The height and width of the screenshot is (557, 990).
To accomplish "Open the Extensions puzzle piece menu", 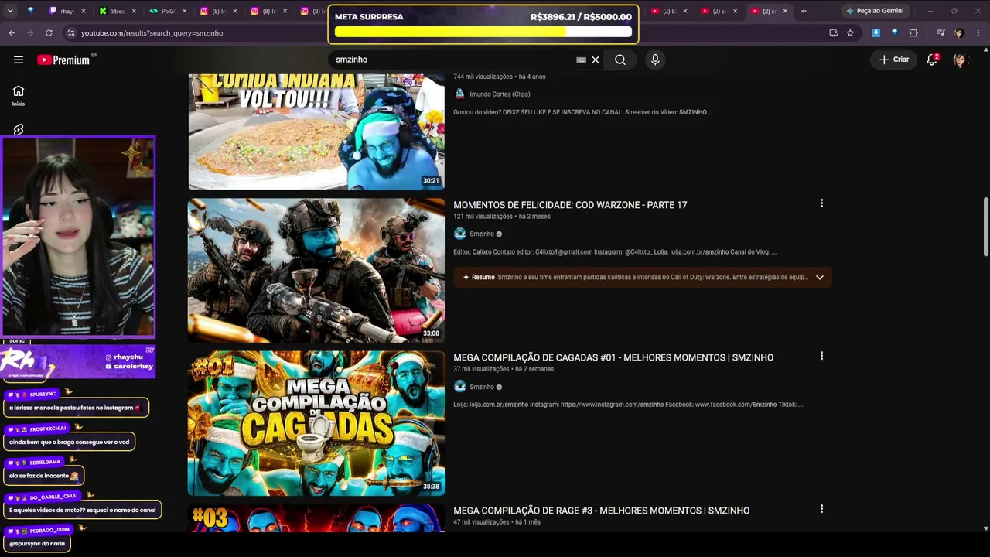I will tap(913, 33).
